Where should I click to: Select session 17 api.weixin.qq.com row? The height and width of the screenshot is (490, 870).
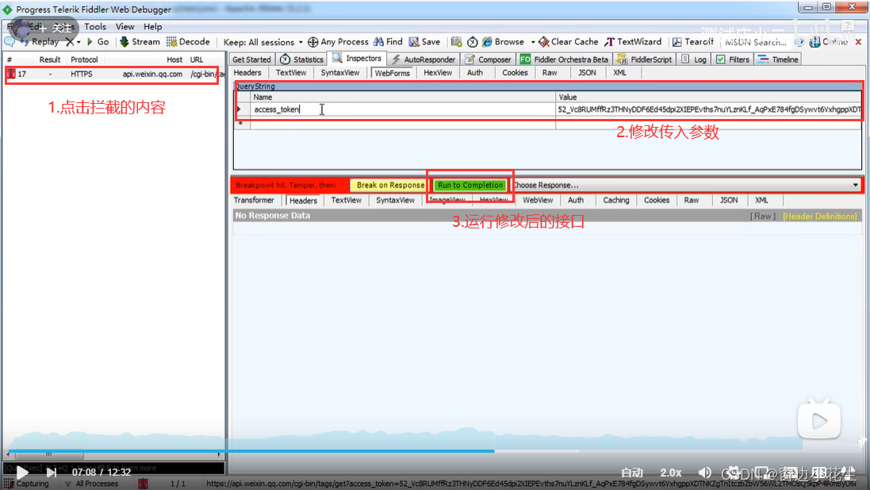click(113, 74)
